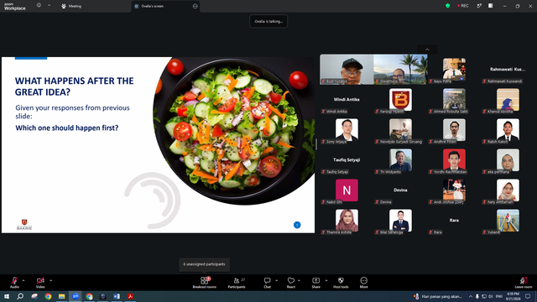Viewport: 537px width, 302px height.
Task: Open the phone call icon in title bar
Action: pos(479,6)
